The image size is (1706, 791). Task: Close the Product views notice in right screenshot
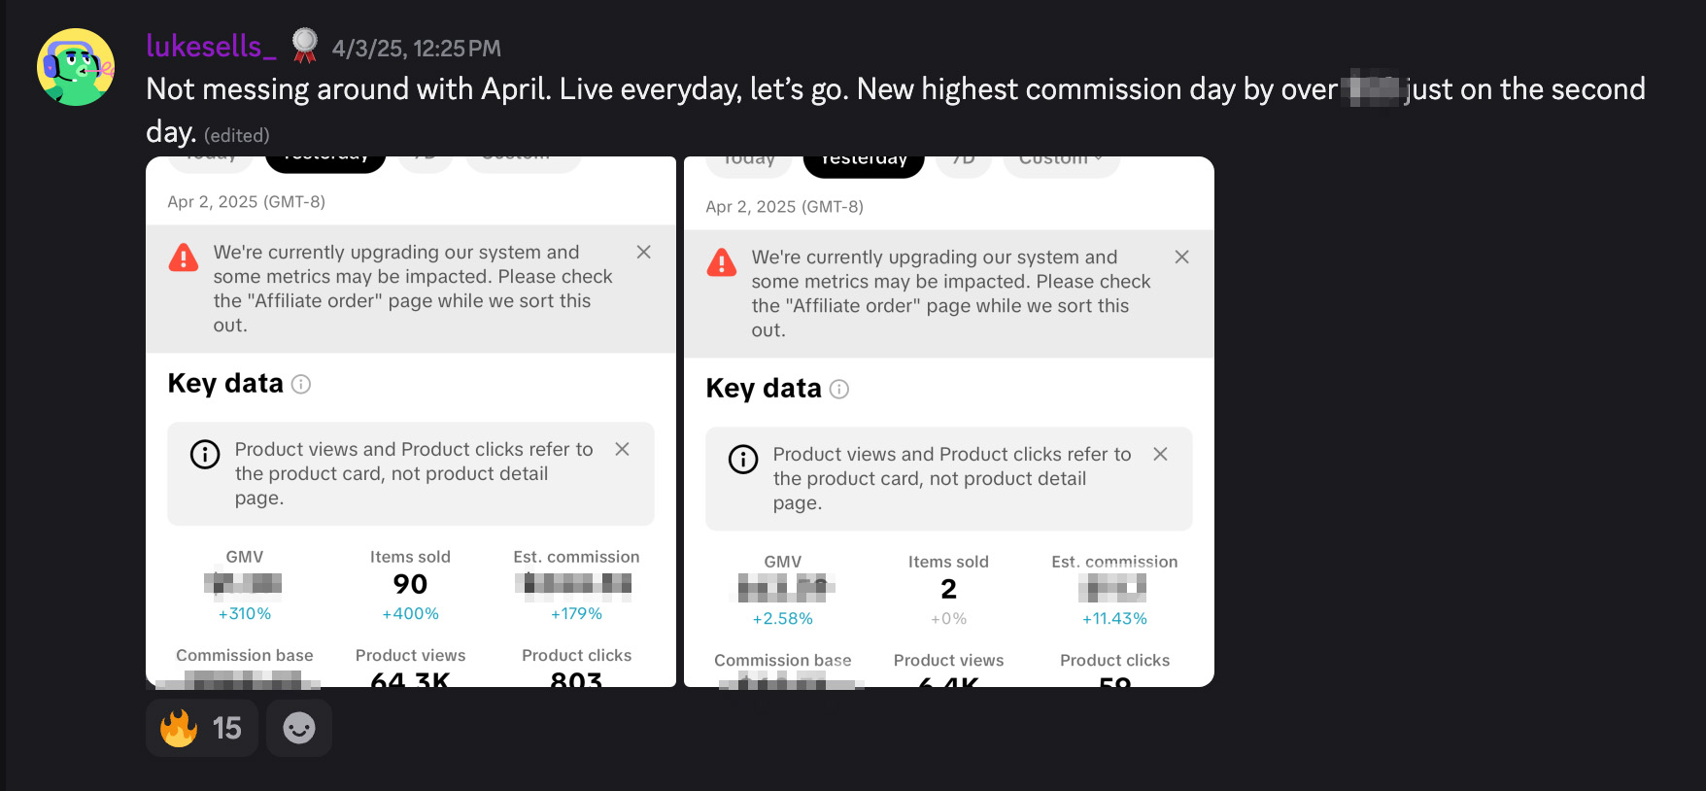pos(1160,454)
